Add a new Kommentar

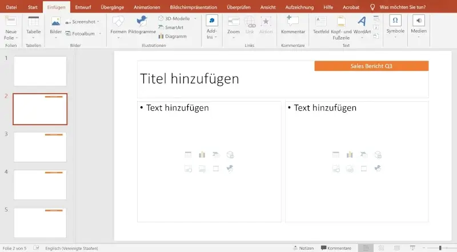[293, 25]
